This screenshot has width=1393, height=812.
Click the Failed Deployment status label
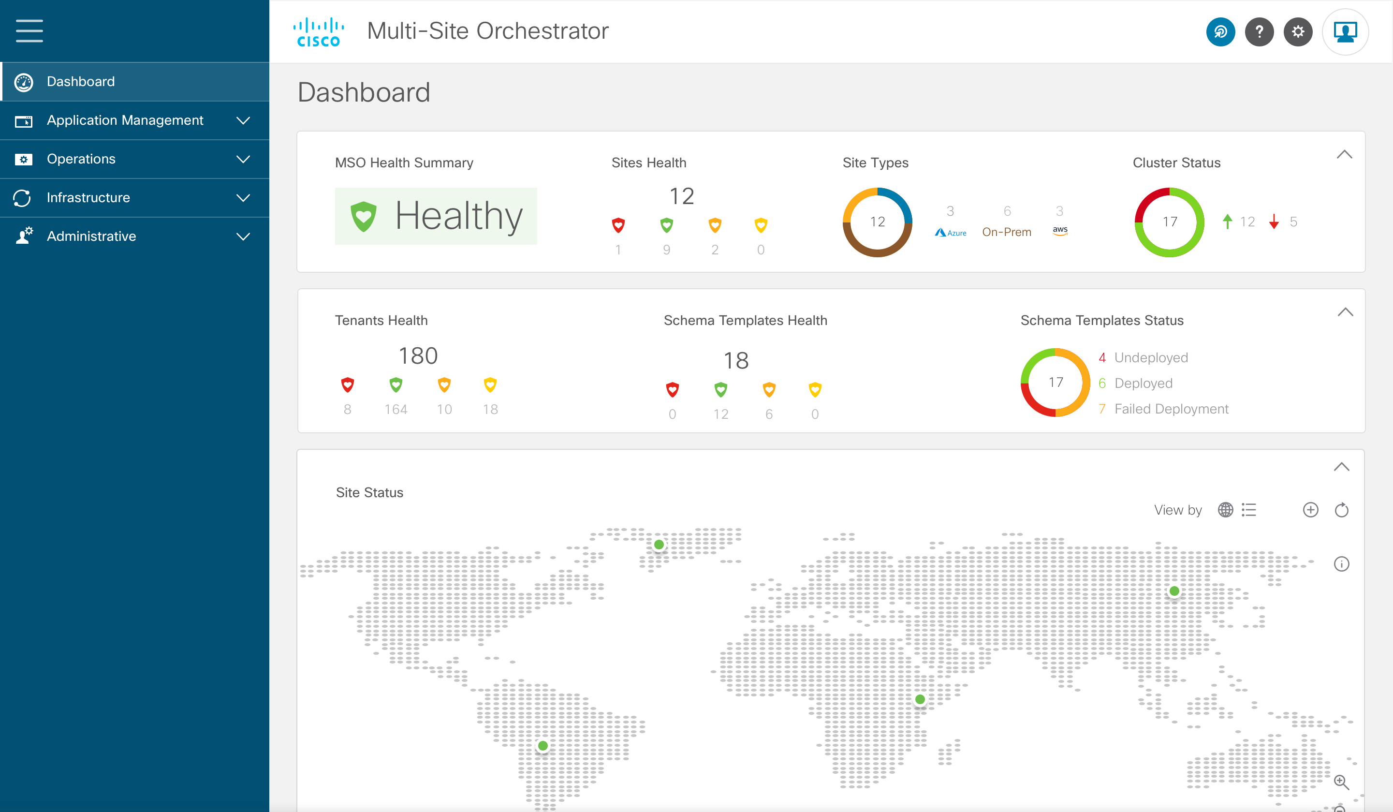[x=1171, y=409]
